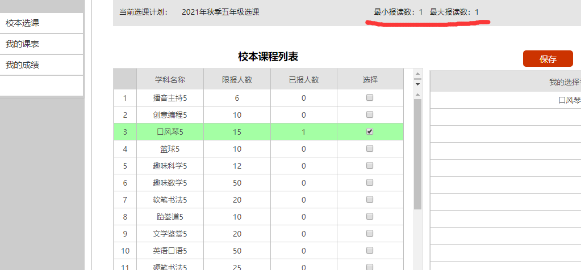Select the 创意编程5 course checkbox
The image size is (581, 270).
370,114
